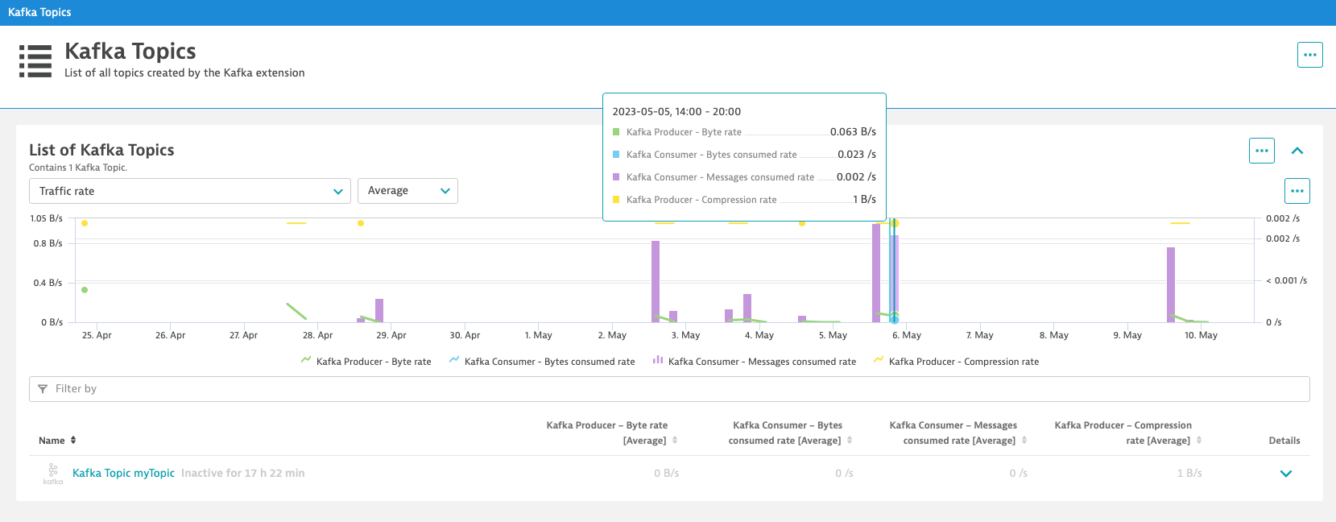
Task: Click the tall purple bar near 10. May
Action: click(x=1171, y=284)
